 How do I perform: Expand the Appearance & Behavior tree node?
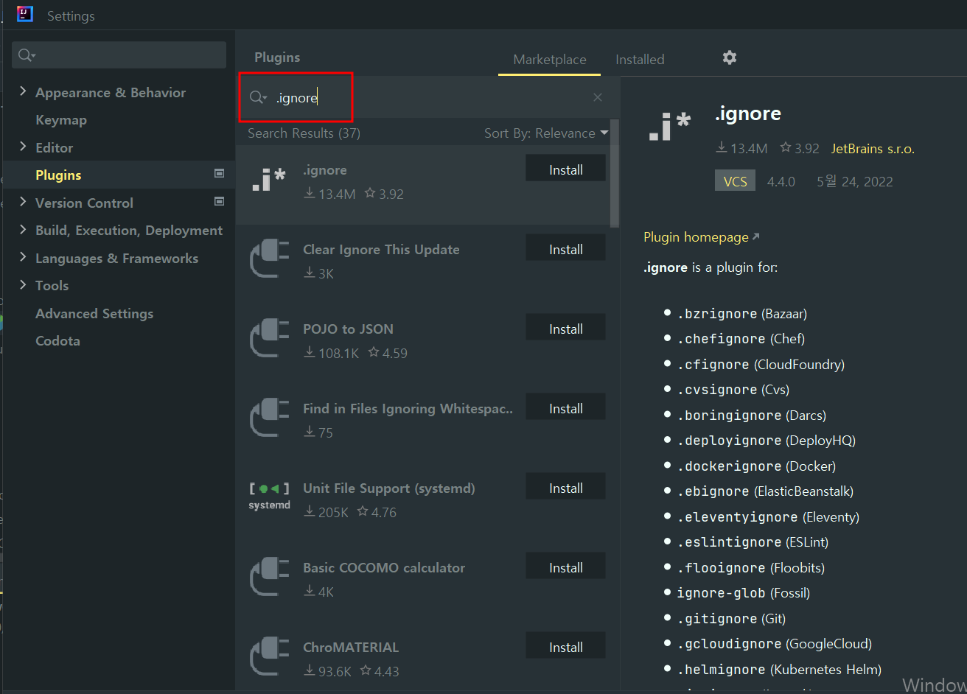pyautogui.click(x=23, y=91)
